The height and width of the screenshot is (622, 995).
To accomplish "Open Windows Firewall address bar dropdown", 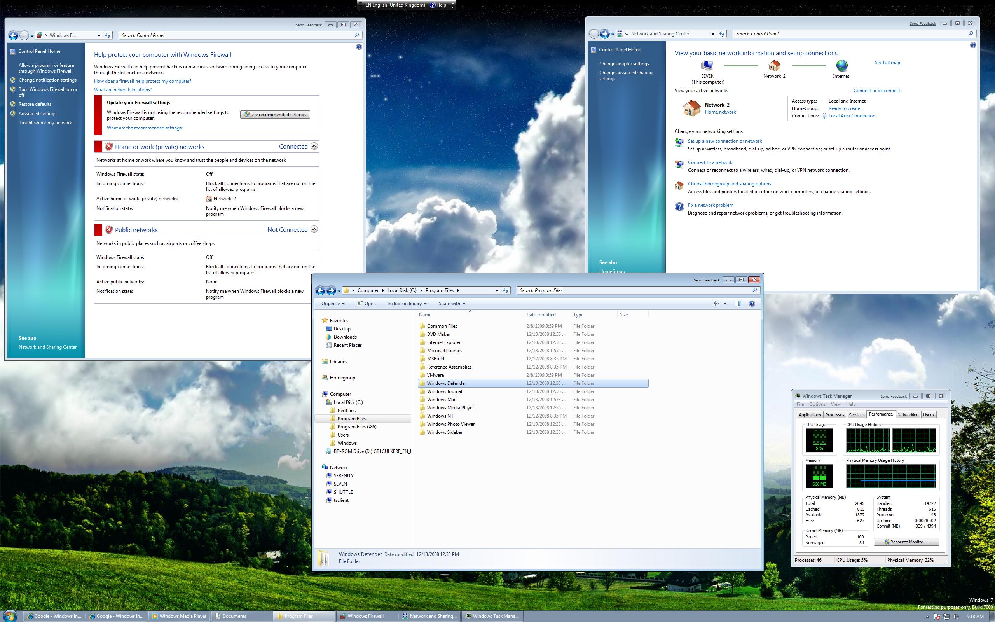I will tap(99, 35).
